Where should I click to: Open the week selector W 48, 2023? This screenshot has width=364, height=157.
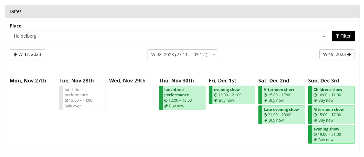(182, 55)
